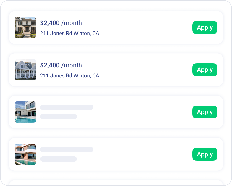The height and width of the screenshot is (186, 232).
Task: Click the third listing's long placeholder bar
Action: [x=67, y=107]
